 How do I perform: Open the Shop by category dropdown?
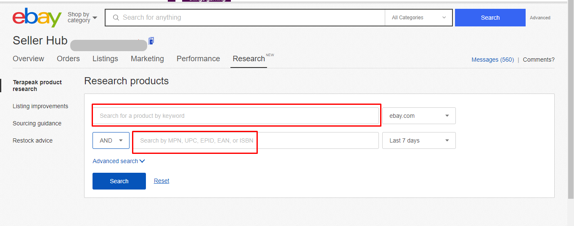click(82, 18)
